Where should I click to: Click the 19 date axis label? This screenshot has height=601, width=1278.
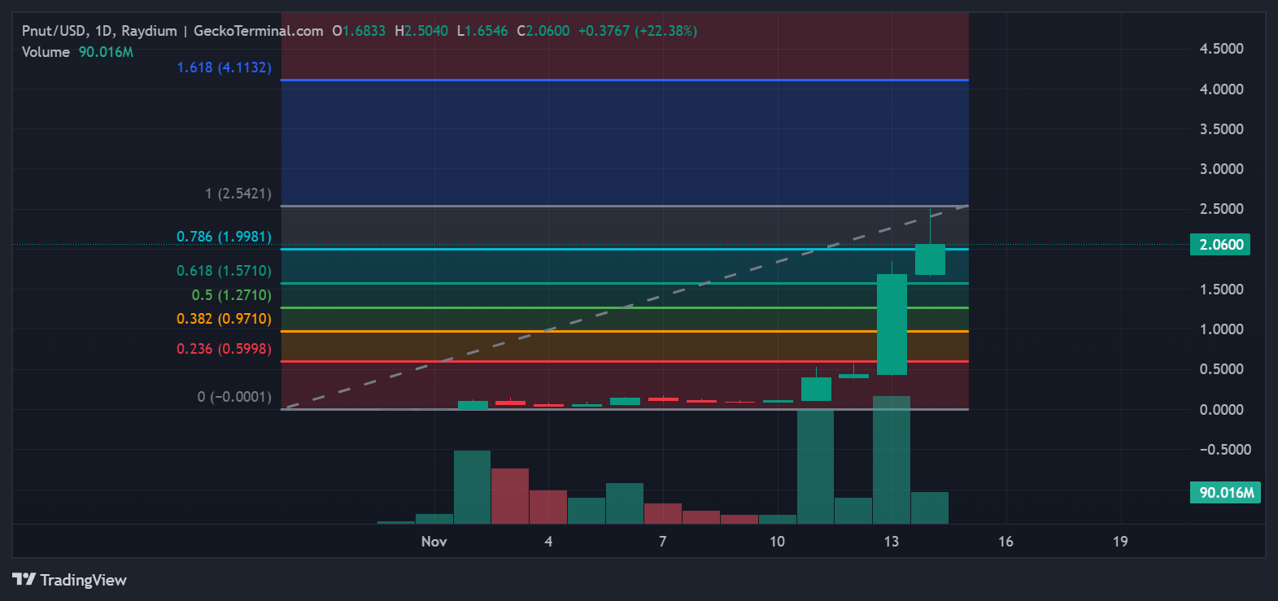pyautogui.click(x=1120, y=542)
